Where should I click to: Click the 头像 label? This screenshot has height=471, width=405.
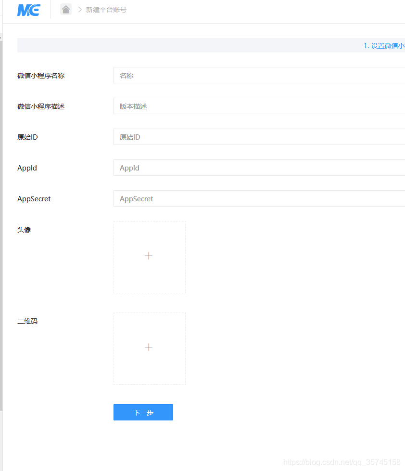pyautogui.click(x=24, y=230)
